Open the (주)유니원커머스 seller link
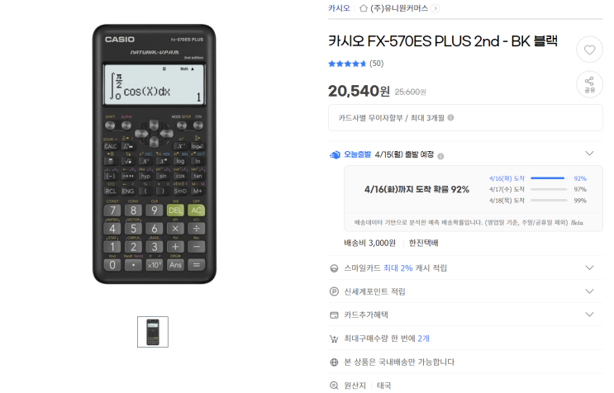Image resolution: width=614 pixels, height=393 pixels. [399, 8]
